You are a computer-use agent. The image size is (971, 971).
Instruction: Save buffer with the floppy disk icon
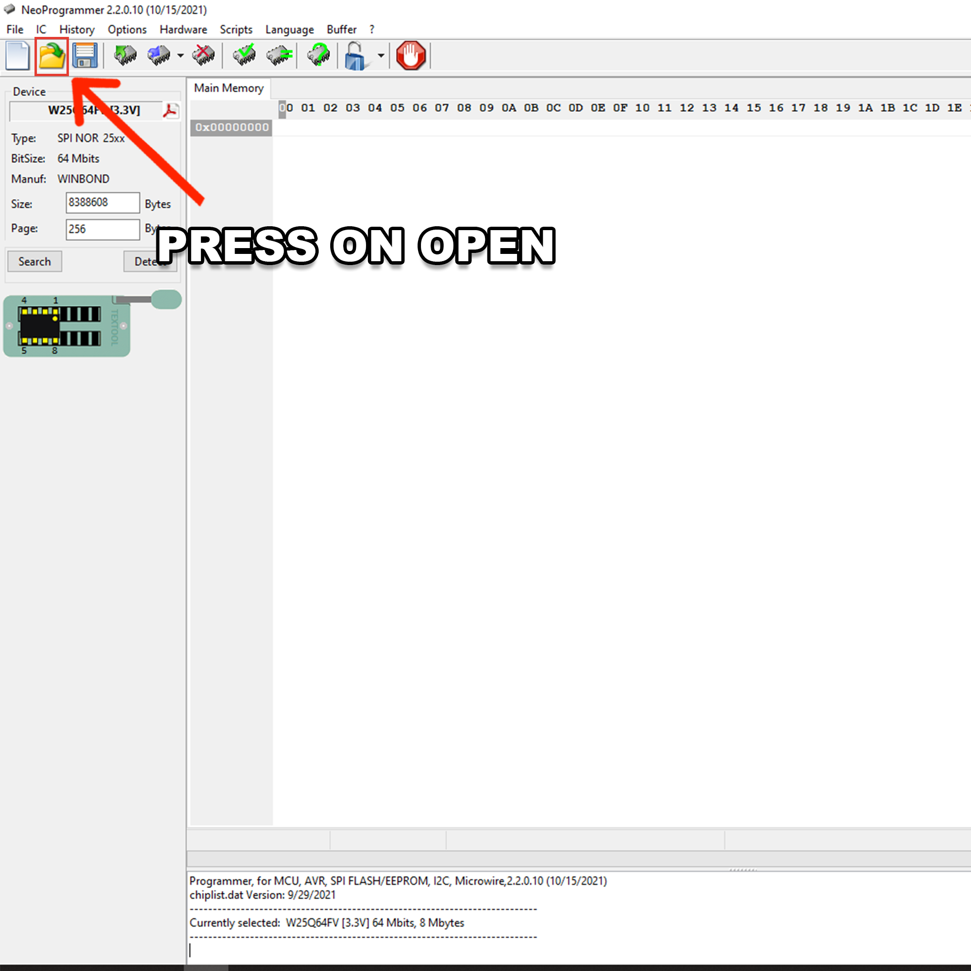point(84,55)
